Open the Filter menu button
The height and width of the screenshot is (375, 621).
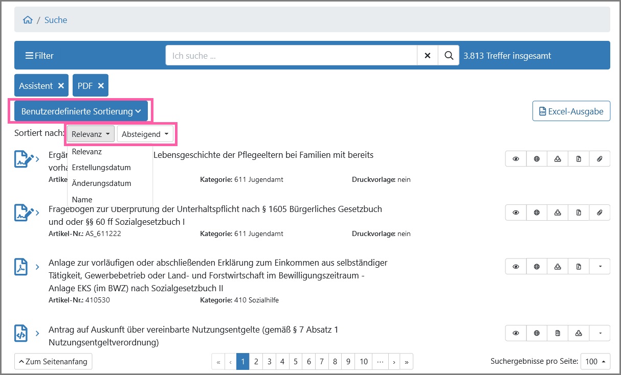pyautogui.click(x=39, y=56)
